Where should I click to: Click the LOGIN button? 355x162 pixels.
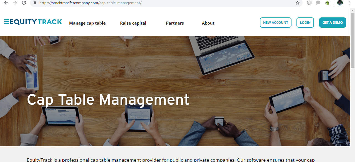[305, 23]
